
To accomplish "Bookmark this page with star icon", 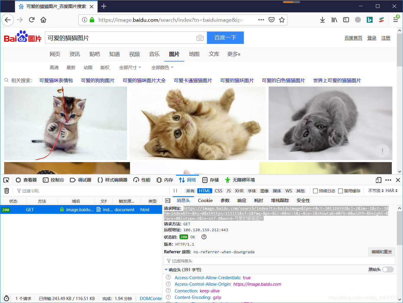I will coord(282,20).
